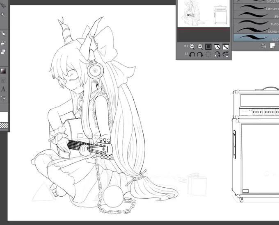Select the まったり brush preset
Viewport: 279px width, 225px height.
click(x=256, y=23)
